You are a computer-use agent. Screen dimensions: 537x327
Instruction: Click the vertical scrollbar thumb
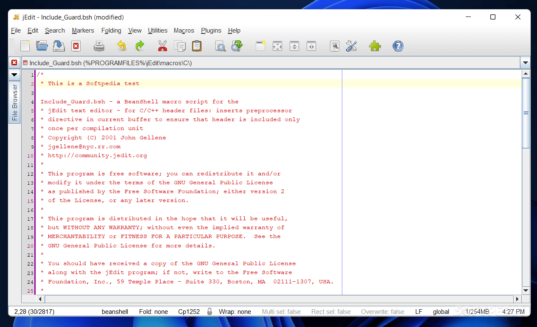526,113
